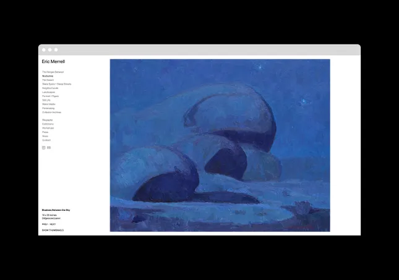Open the Still Life gallery link
Viewport: 399px width, 280px height.
pyautogui.click(x=46, y=100)
